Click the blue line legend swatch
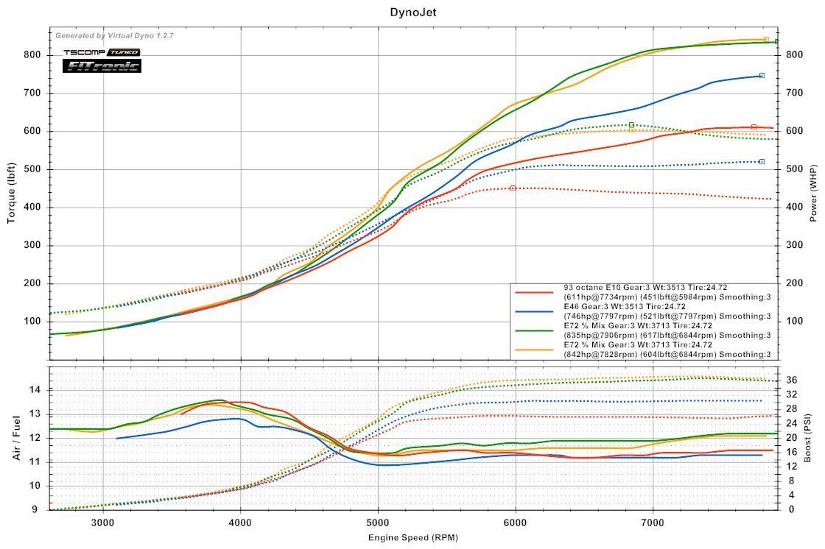The image size is (825, 549). (x=534, y=311)
